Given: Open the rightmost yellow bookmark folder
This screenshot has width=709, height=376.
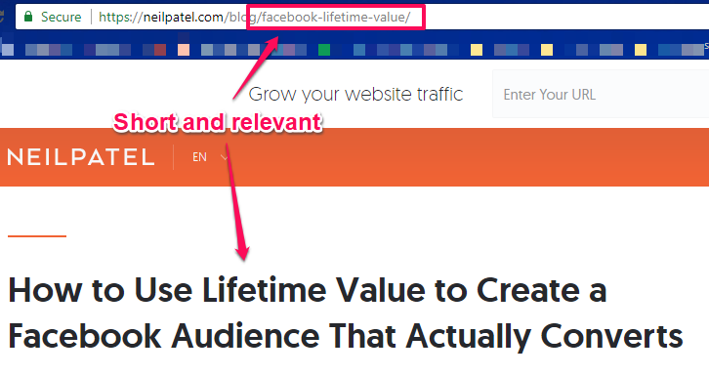Looking at the screenshot, I should tap(641, 49).
